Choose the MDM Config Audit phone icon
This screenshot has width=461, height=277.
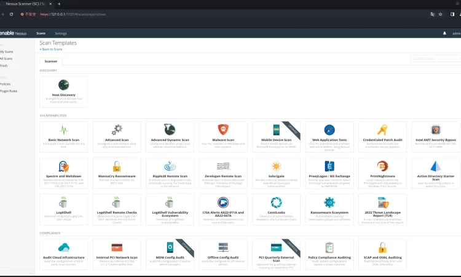click(x=170, y=247)
